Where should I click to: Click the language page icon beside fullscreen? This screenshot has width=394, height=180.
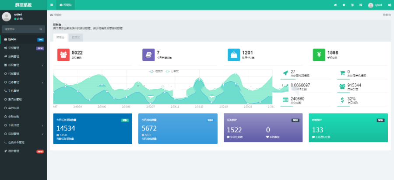point(352,5)
